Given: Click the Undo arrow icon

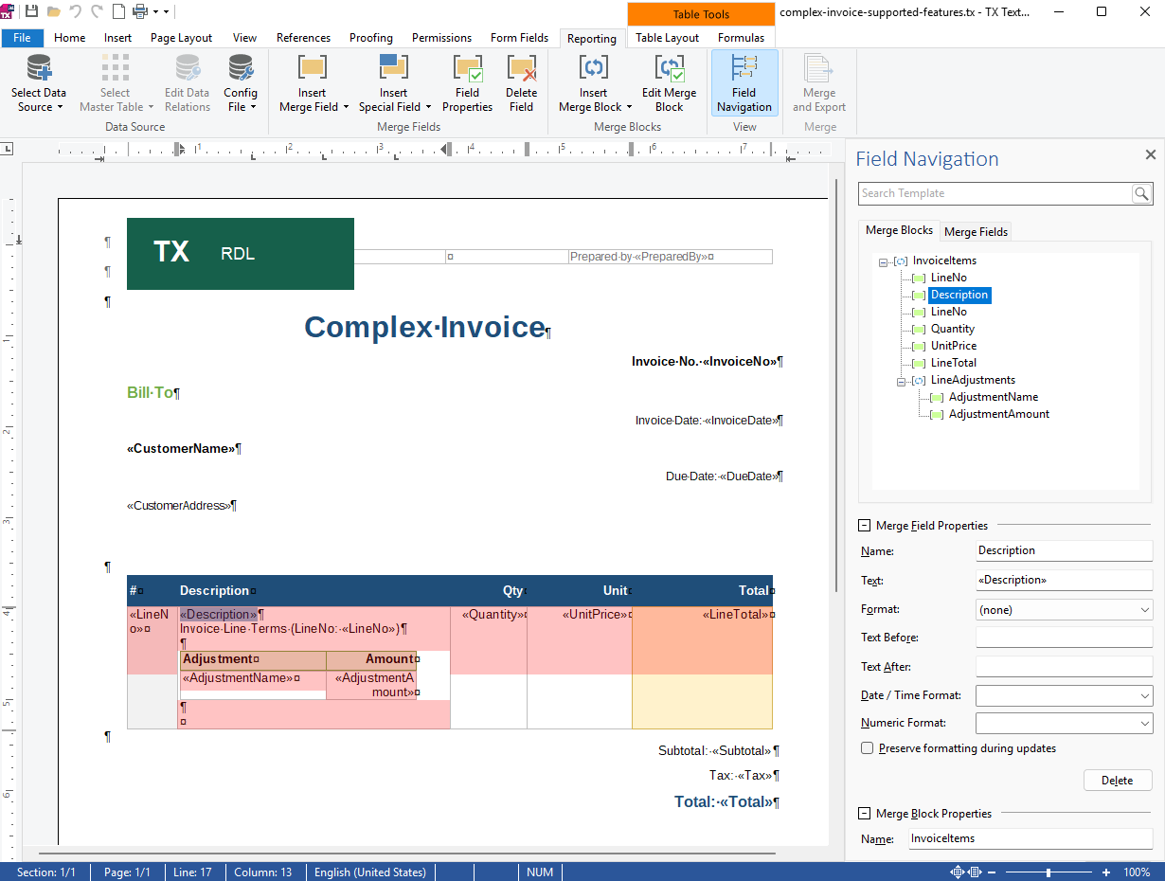Looking at the screenshot, I should [x=75, y=11].
